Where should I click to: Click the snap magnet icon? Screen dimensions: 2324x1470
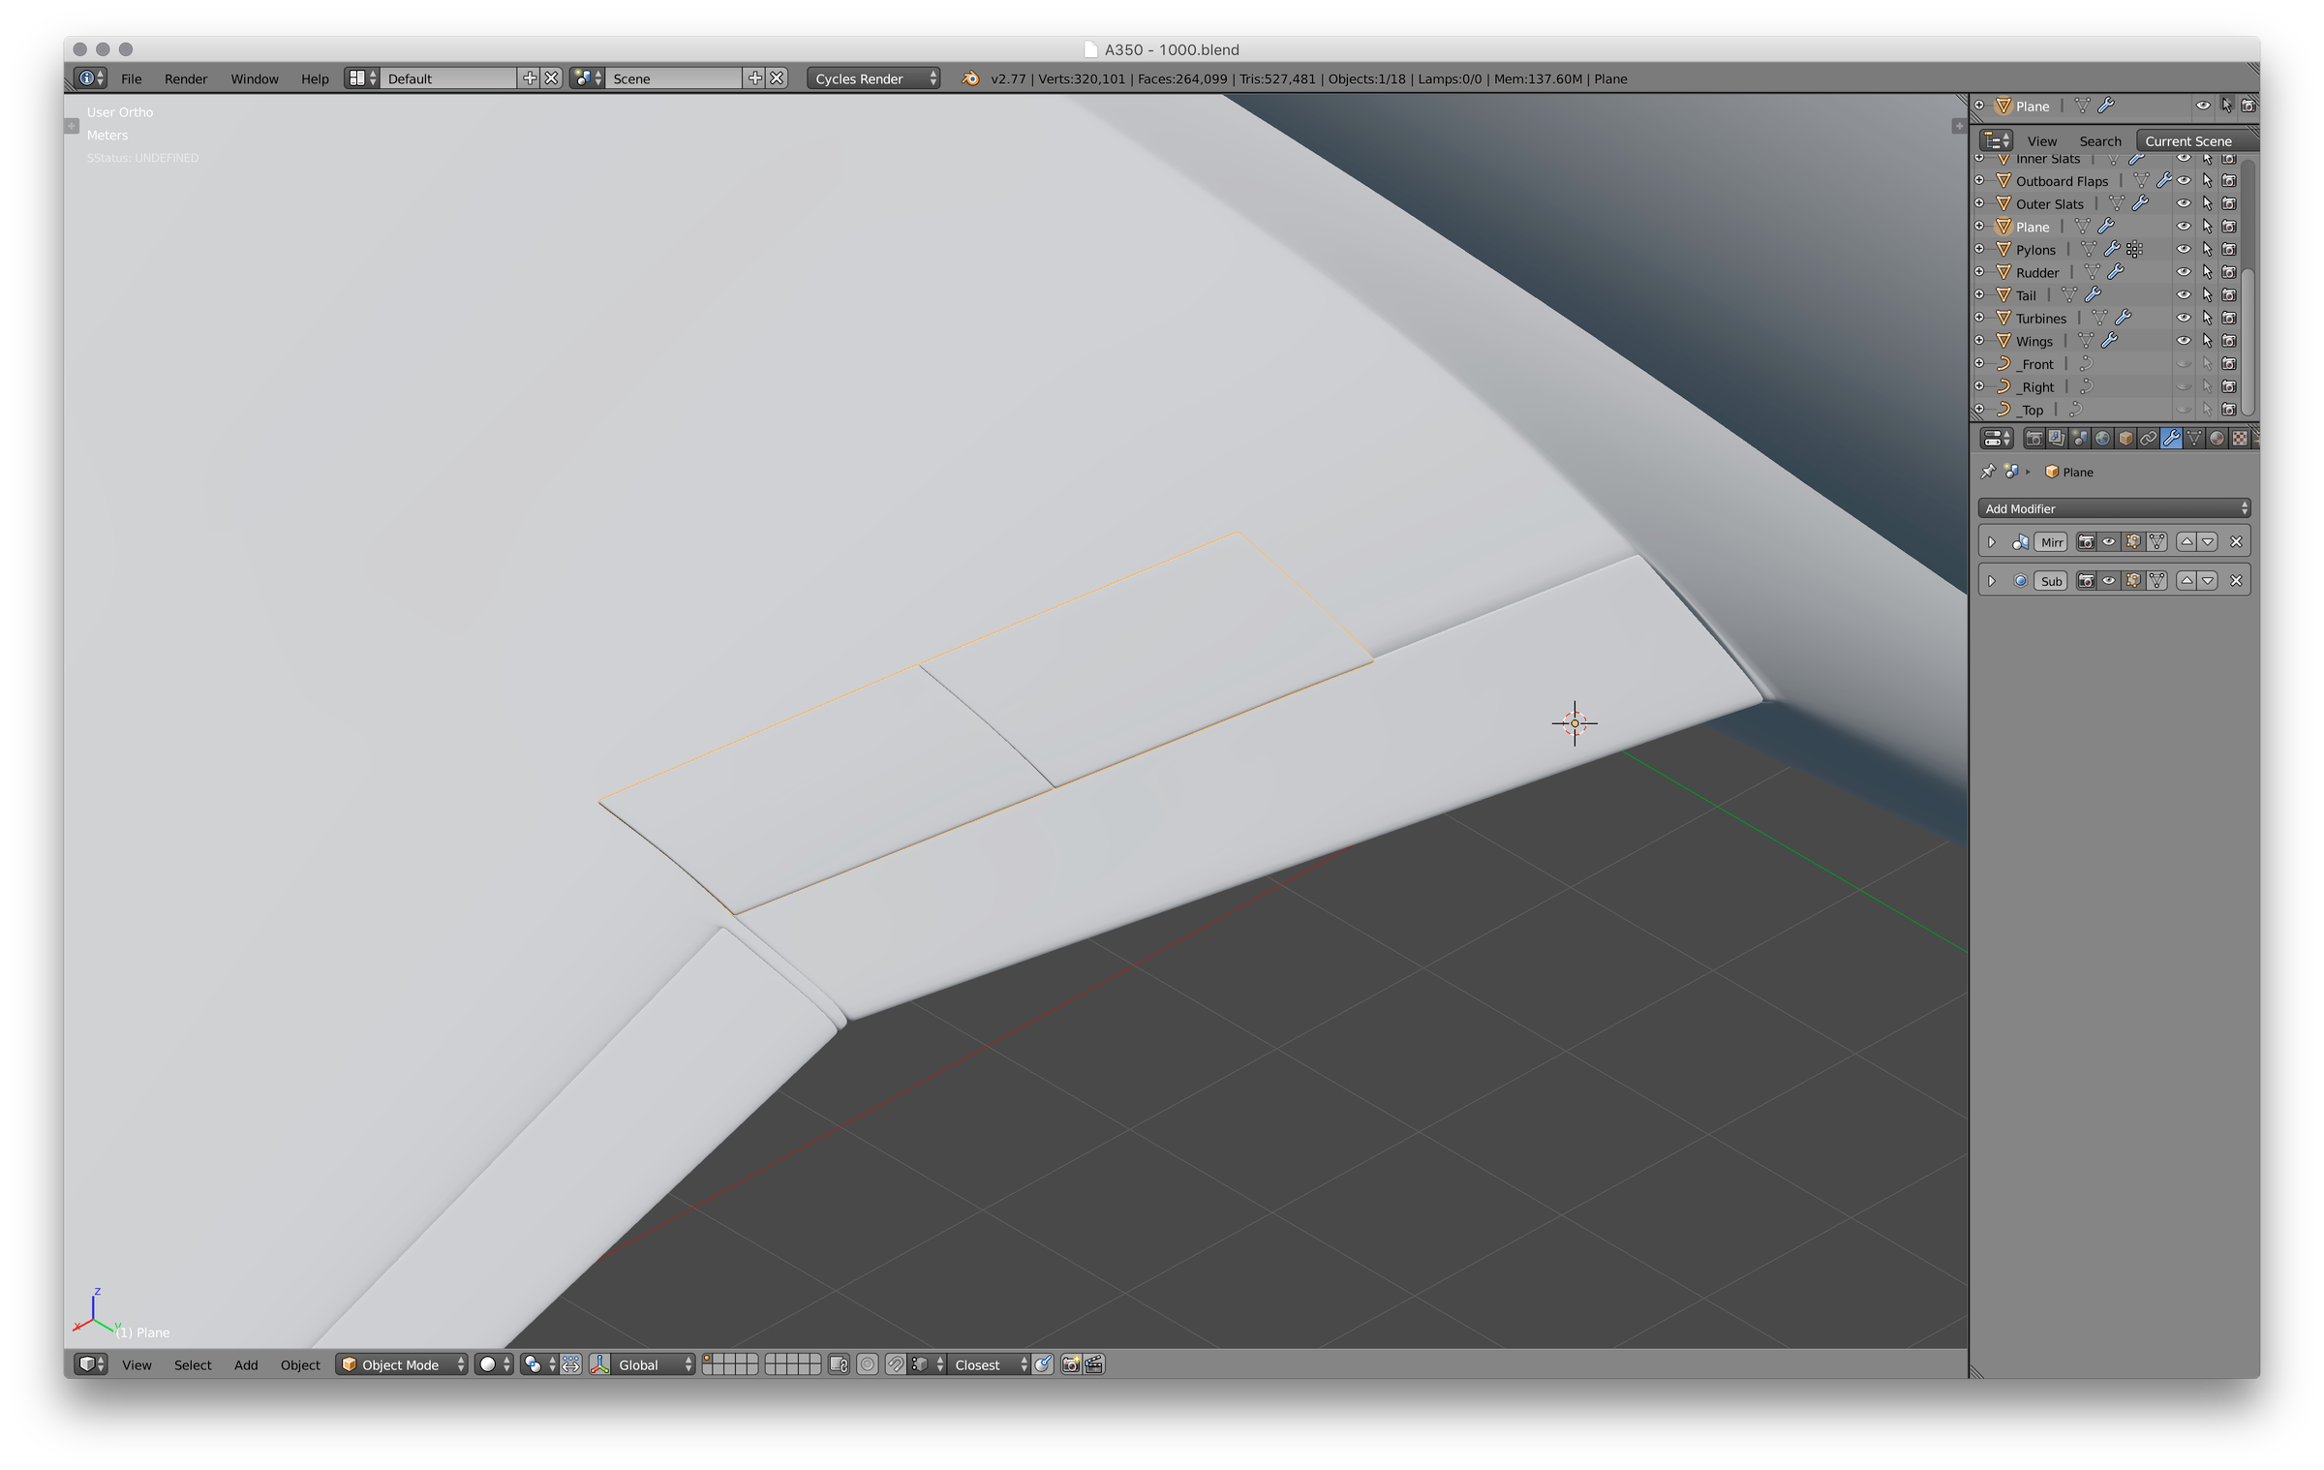click(x=896, y=1364)
